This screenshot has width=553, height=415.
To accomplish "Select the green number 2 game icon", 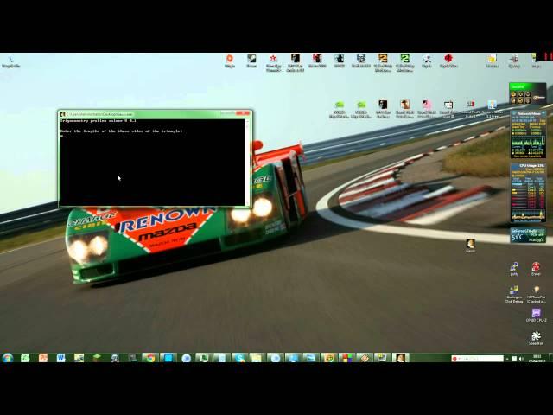I will (x=405, y=63).
